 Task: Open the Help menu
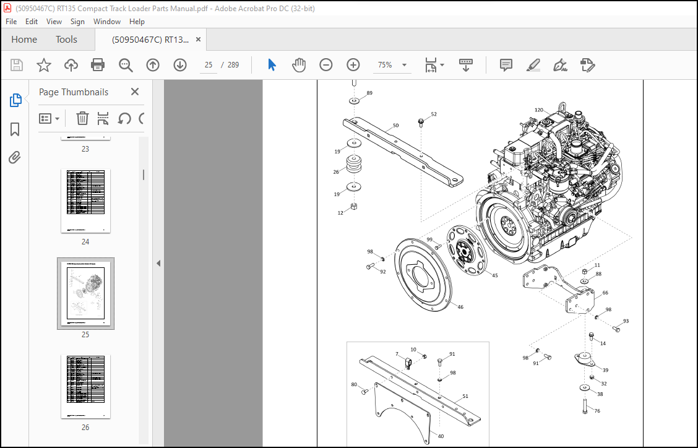tap(137, 22)
